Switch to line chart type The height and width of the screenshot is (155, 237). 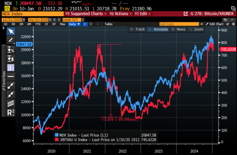point(85,24)
